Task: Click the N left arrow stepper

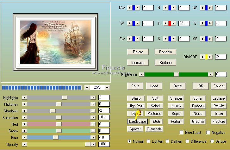Action: (166, 8)
